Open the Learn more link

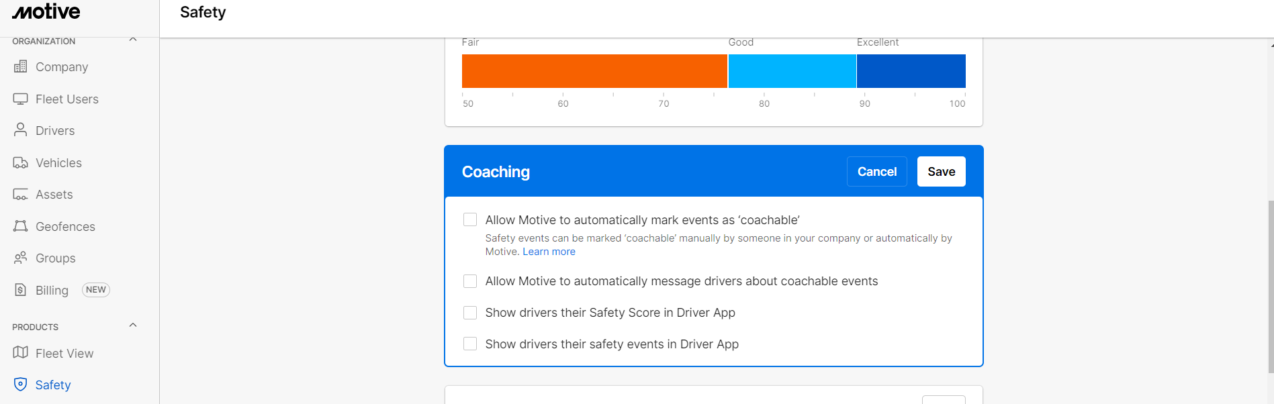tap(549, 252)
